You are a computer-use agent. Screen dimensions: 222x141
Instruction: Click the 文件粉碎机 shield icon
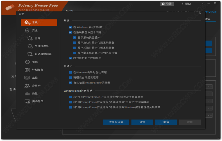pyautogui.click(x=30, y=46)
